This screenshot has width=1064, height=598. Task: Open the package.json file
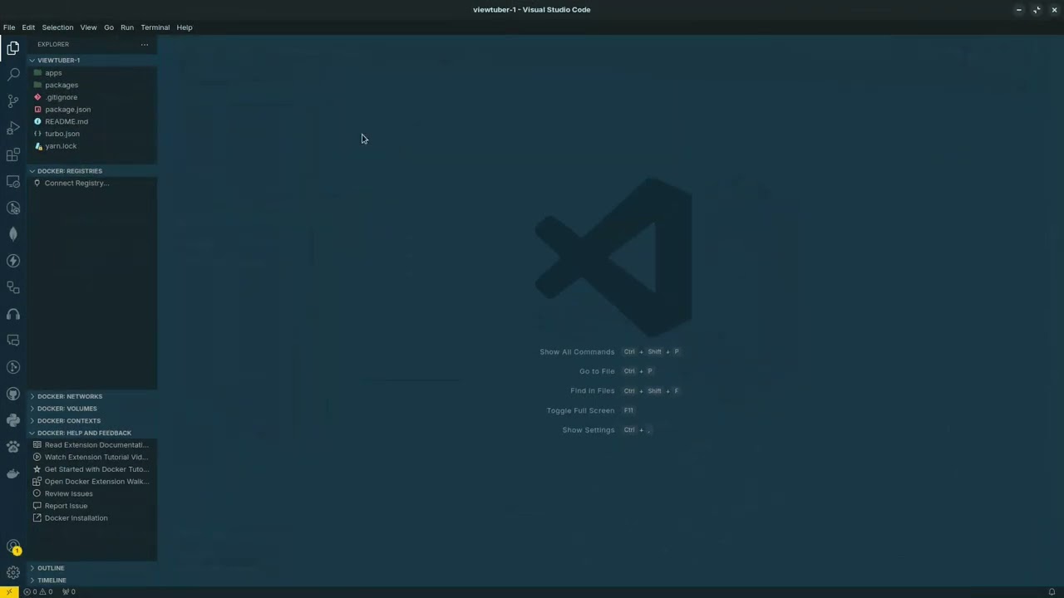click(x=92, y=110)
